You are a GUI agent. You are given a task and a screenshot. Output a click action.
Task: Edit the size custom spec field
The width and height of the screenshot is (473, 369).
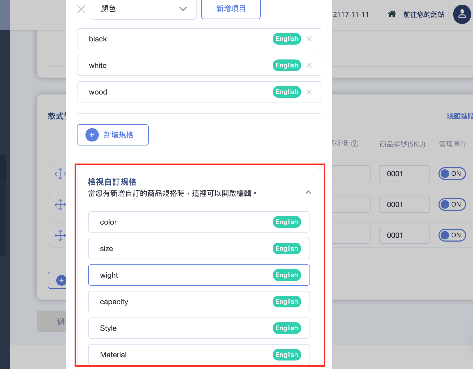click(x=199, y=248)
